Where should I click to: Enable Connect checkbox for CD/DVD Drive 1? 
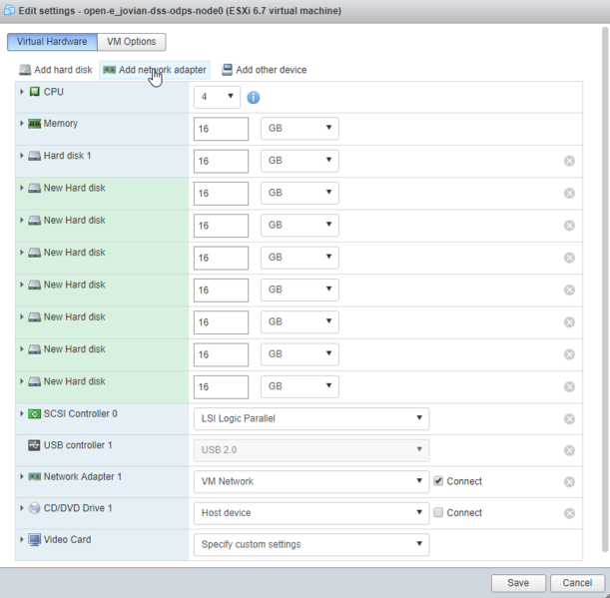click(x=438, y=512)
